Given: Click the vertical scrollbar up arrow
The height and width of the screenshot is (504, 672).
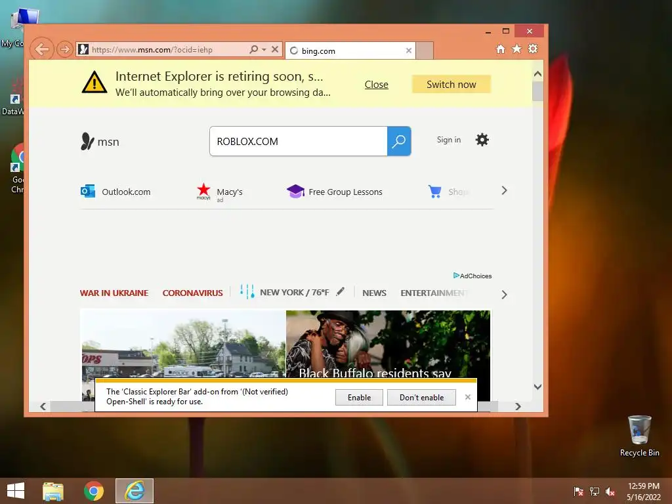Looking at the screenshot, I should [x=538, y=74].
